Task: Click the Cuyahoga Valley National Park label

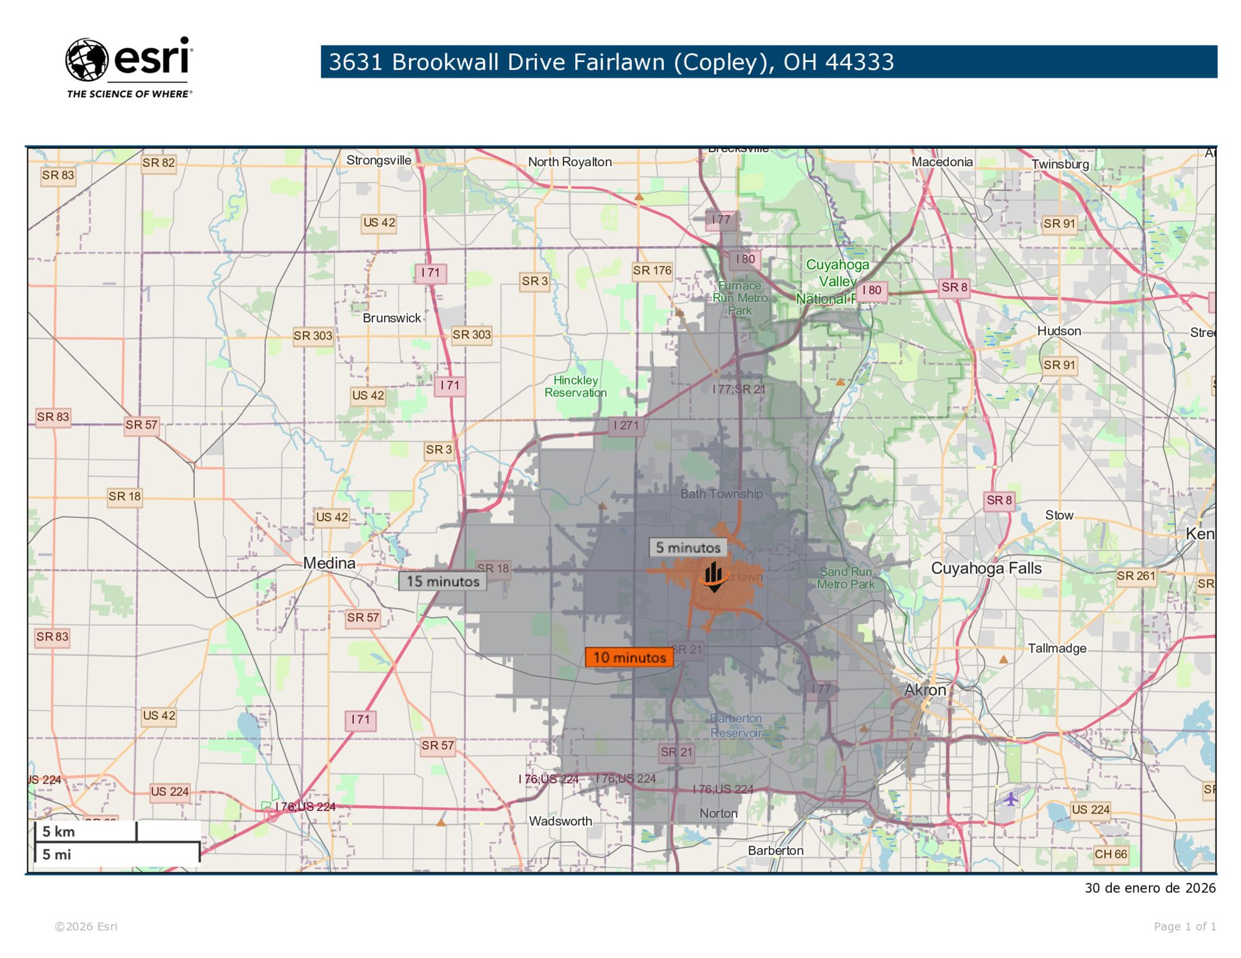Action: 836,282
